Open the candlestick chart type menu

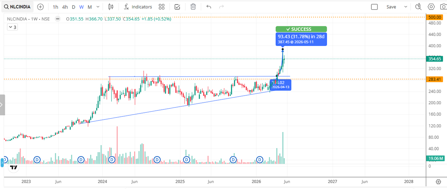click(x=111, y=7)
